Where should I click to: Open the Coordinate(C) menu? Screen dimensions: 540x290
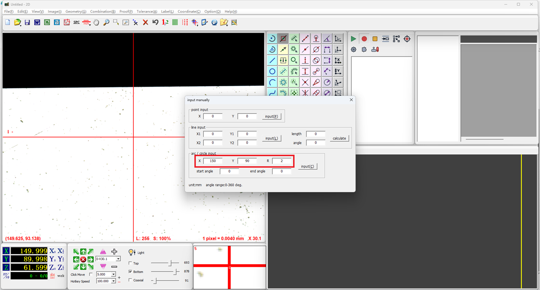tap(189, 12)
